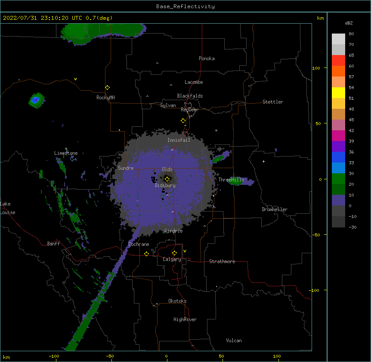Image resolution: width=371 pixels, height=362 pixels.
Task: Click the Sundre label
Action: point(126,168)
